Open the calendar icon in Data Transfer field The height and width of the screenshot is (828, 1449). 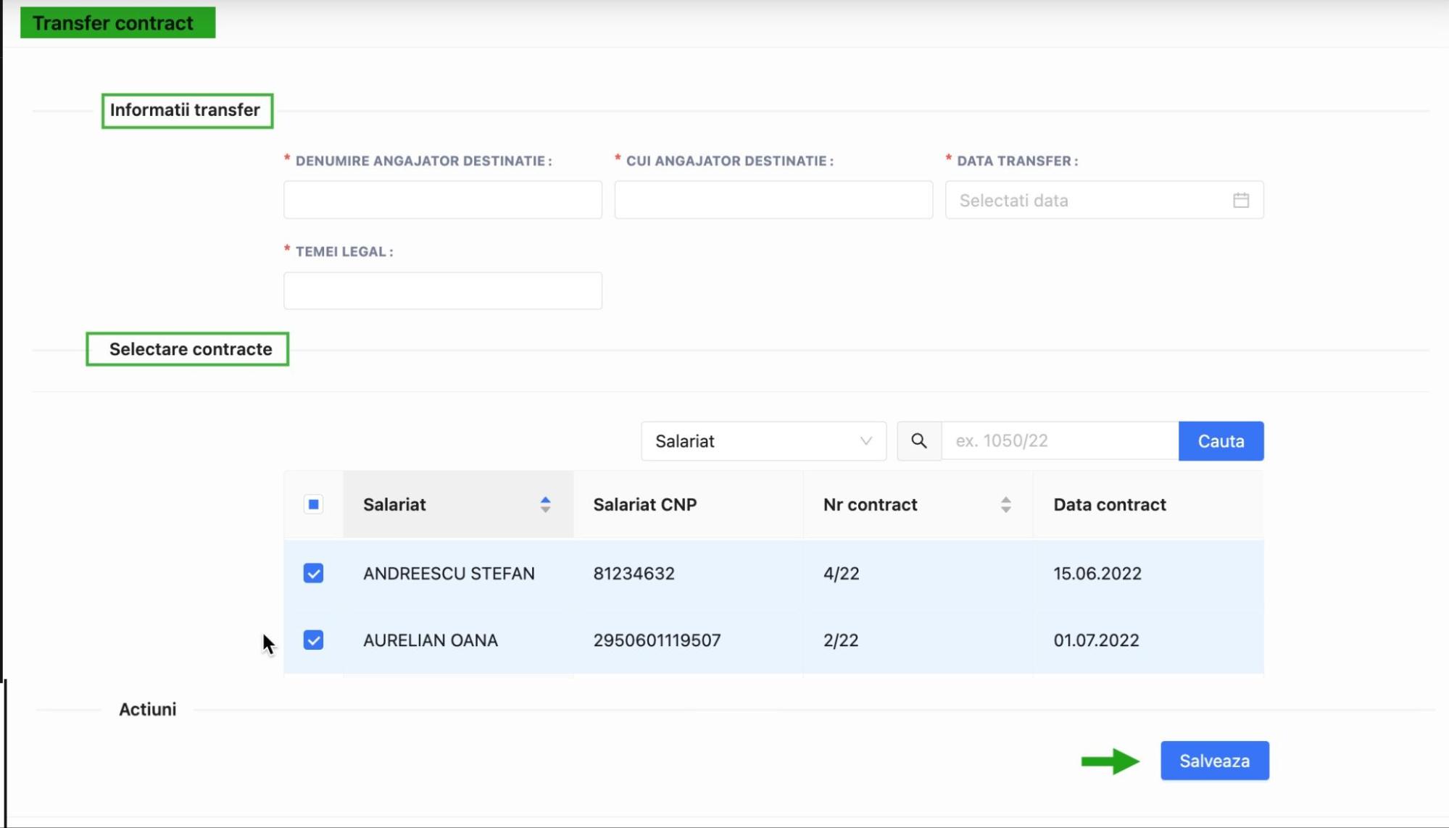[1240, 200]
